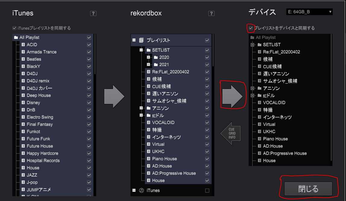Click the アニソン folder icon in device panel

click(x=259, y=88)
